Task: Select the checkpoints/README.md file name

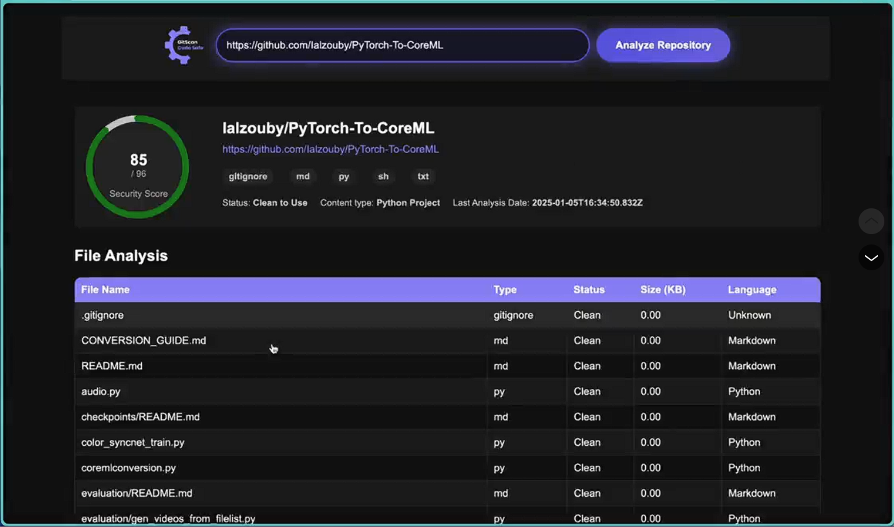Action: pyautogui.click(x=141, y=417)
